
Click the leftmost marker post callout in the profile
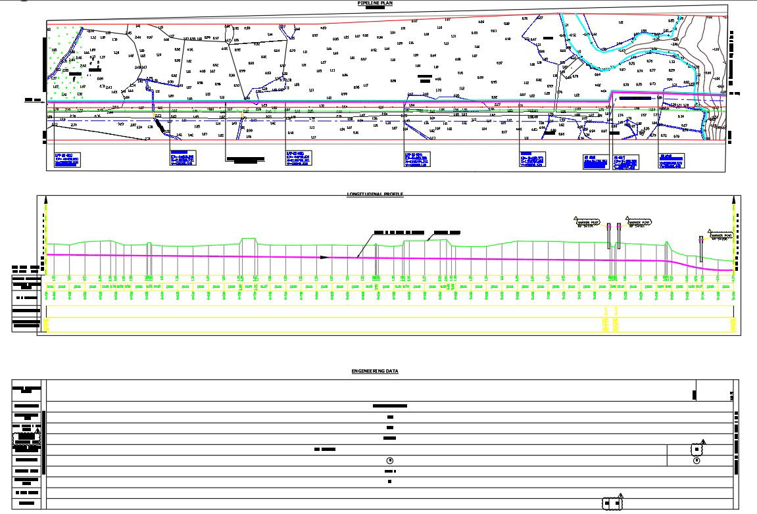[x=589, y=222]
